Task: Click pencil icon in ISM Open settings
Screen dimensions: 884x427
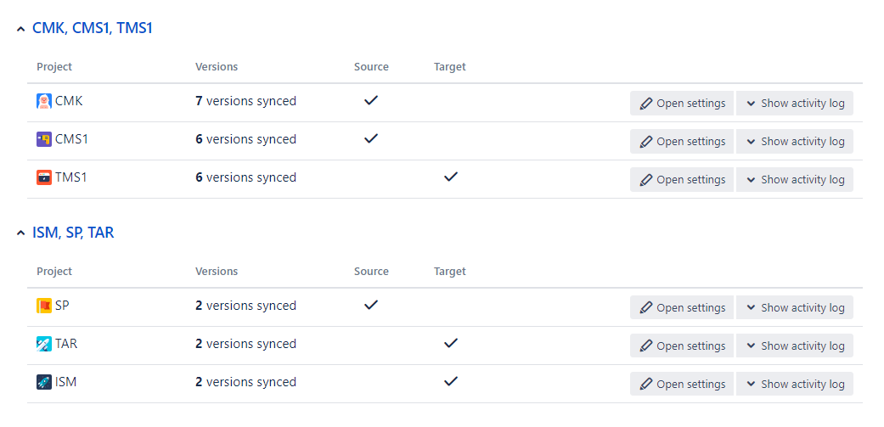Action: pos(646,385)
